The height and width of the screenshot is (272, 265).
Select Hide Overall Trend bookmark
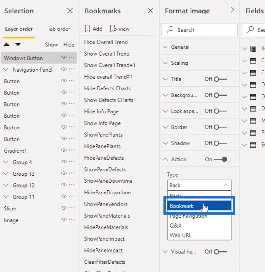point(106,42)
